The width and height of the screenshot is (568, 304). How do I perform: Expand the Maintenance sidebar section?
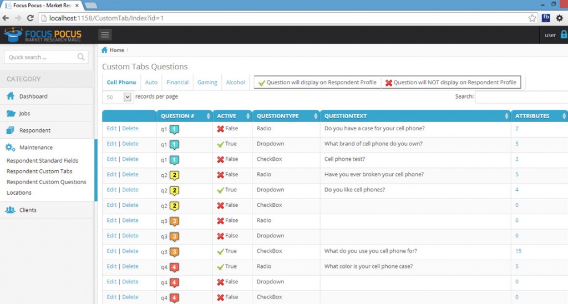pos(36,148)
